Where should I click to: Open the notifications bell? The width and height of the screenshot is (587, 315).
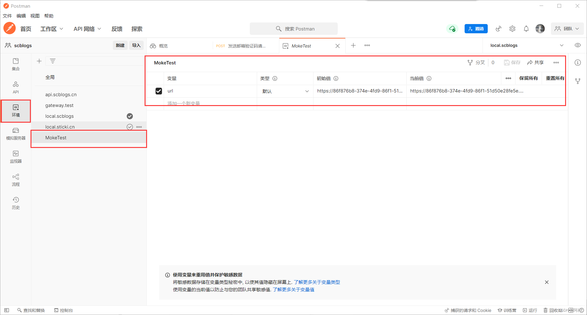(526, 29)
